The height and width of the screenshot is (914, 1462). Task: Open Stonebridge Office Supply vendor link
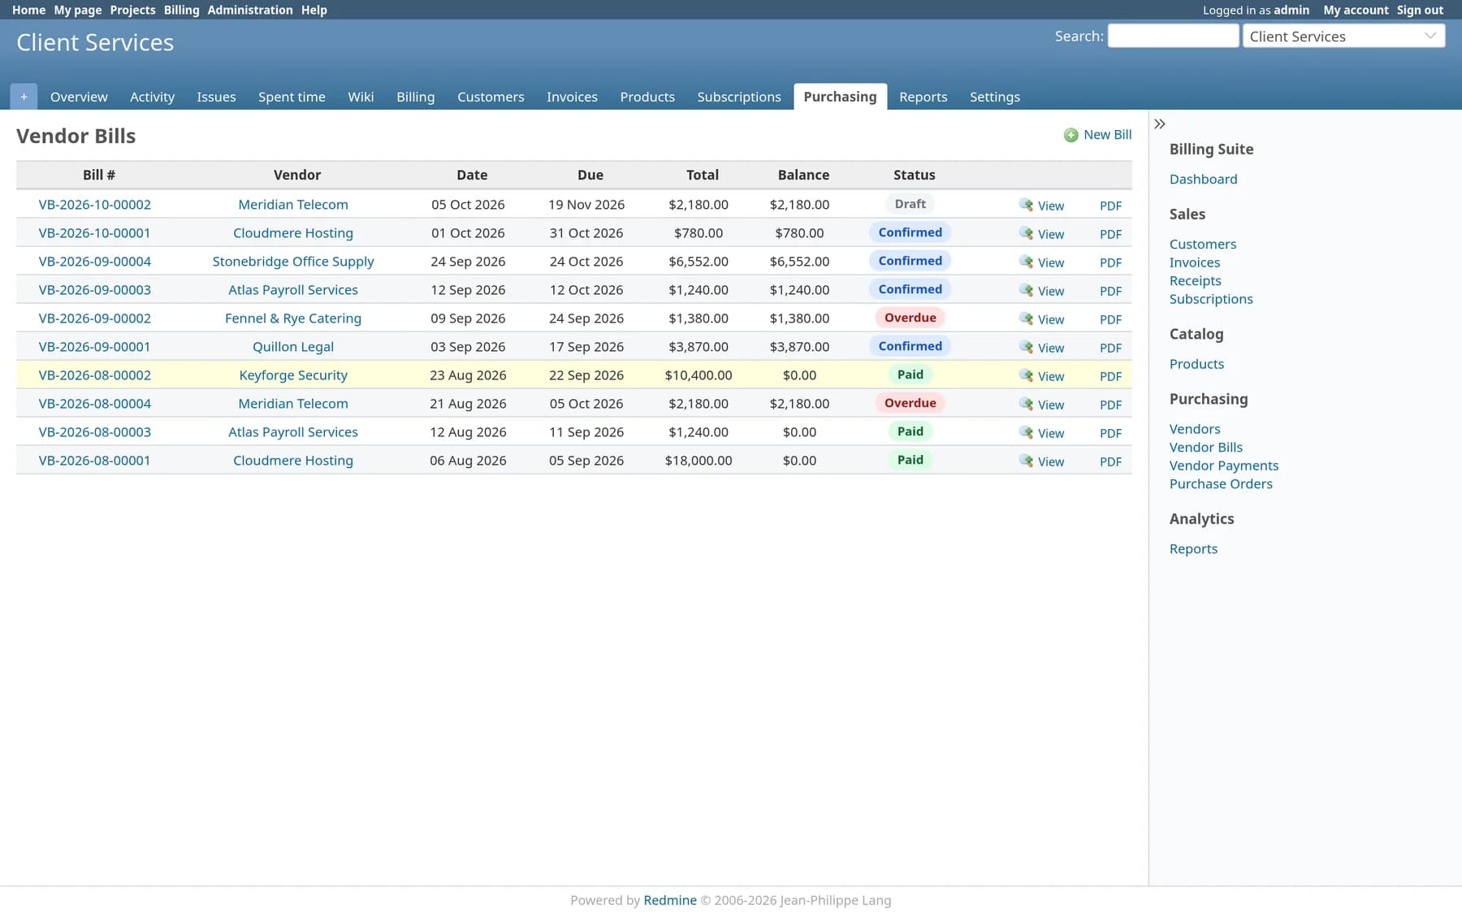coord(293,261)
